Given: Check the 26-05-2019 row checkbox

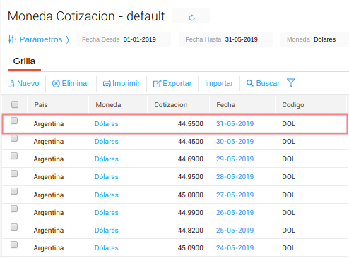Looking at the screenshot, I should [14, 209].
